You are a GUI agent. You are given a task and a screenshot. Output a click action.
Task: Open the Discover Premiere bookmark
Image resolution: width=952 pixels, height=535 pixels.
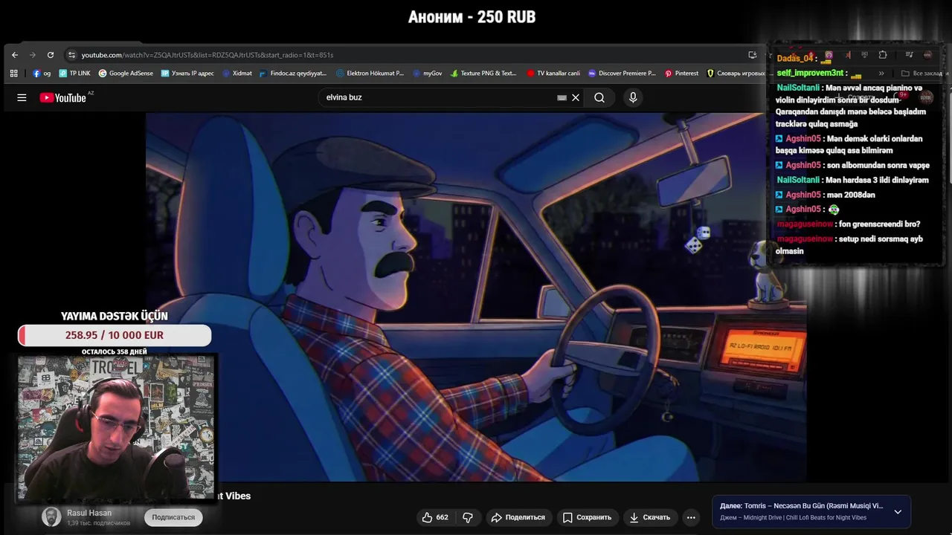[622, 74]
